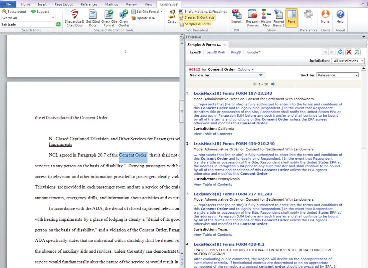
Task: Open LexisNexis pane options arrow
Action: [x=364, y=37]
